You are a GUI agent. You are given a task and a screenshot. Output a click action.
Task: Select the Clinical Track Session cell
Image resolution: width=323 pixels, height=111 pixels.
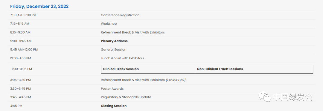coord(148,69)
